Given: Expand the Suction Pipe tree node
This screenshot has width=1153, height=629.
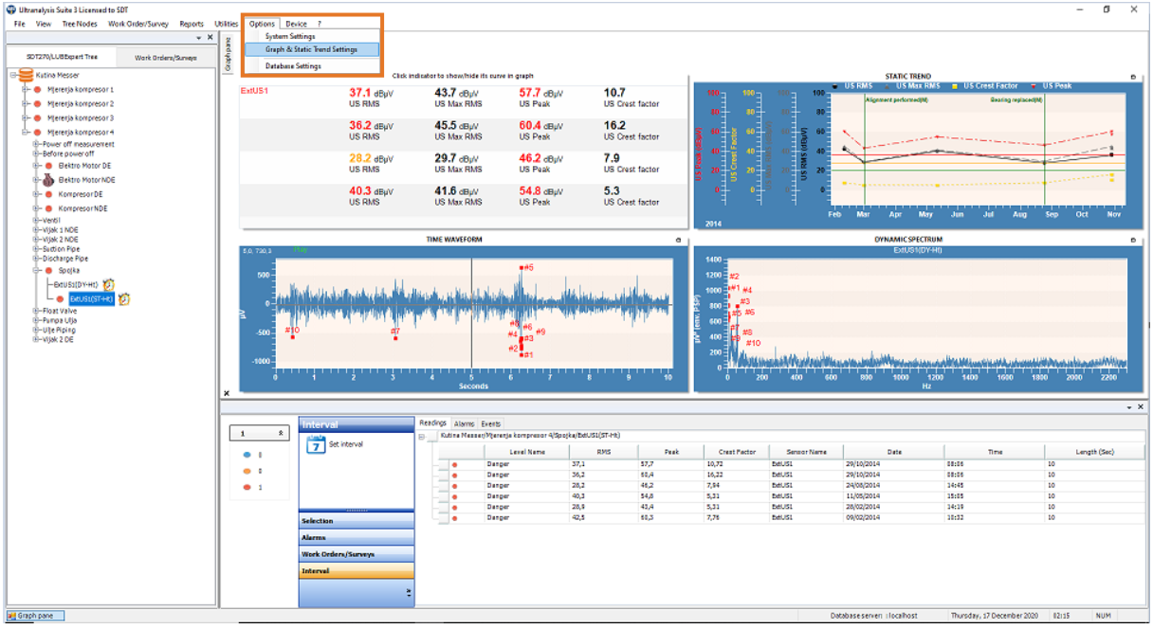Looking at the screenshot, I should pyautogui.click(x=36, y=249).
